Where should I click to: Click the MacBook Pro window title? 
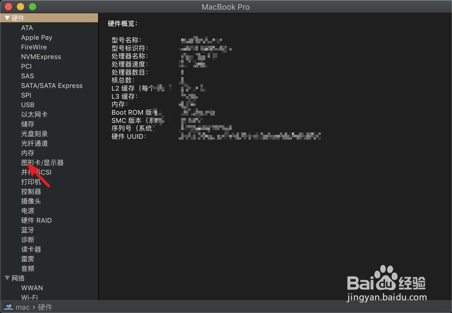226,7
